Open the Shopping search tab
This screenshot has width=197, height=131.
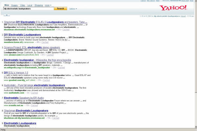point(39,5)
